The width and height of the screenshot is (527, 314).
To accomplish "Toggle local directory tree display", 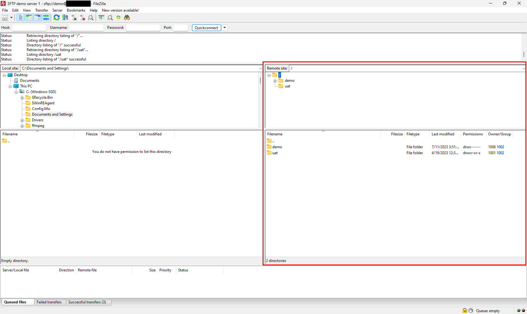I will pyautogui.click(x=29, y=18).
